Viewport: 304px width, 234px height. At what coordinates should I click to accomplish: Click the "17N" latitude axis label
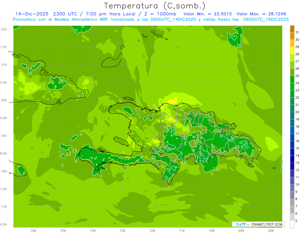pyautogui.click(x=4, y=207)
